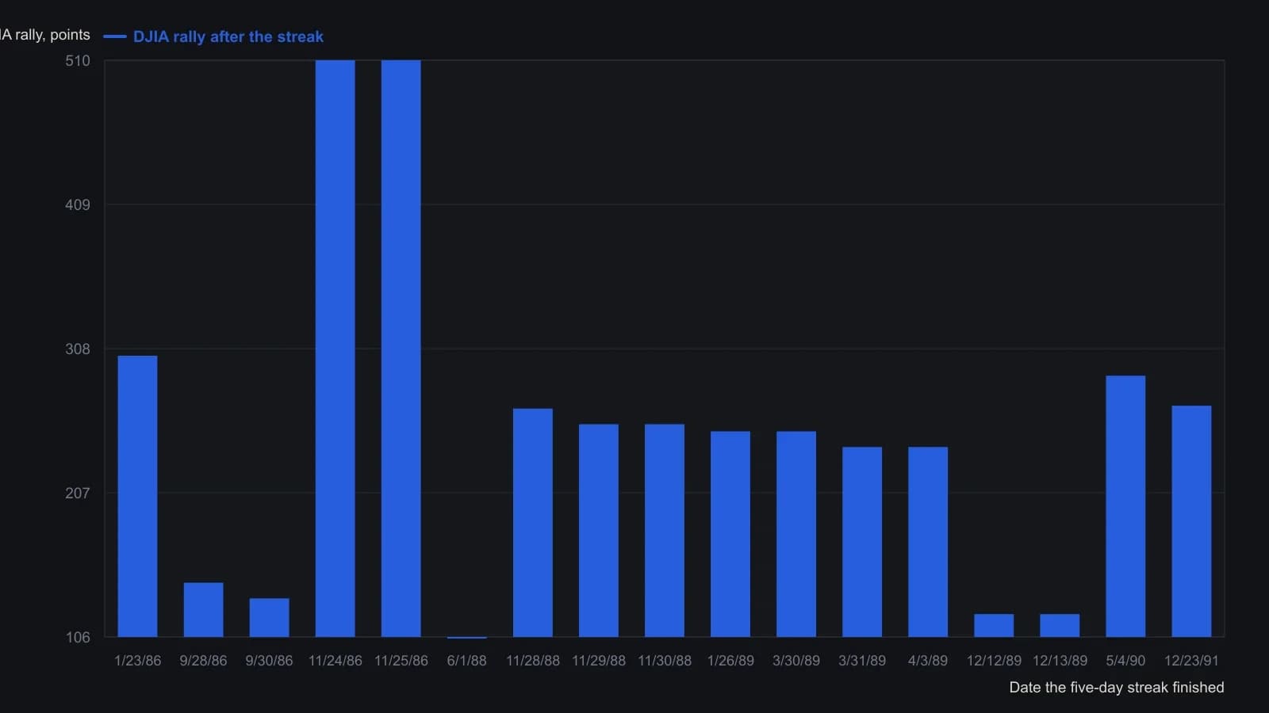Select the bar for 1/23/86

point(137,496)
